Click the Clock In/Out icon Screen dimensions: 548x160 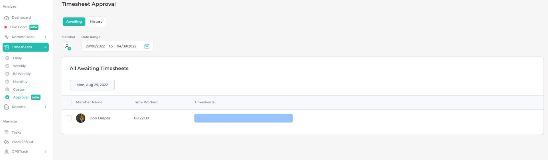pyautogui.click(x=7, y=142)
